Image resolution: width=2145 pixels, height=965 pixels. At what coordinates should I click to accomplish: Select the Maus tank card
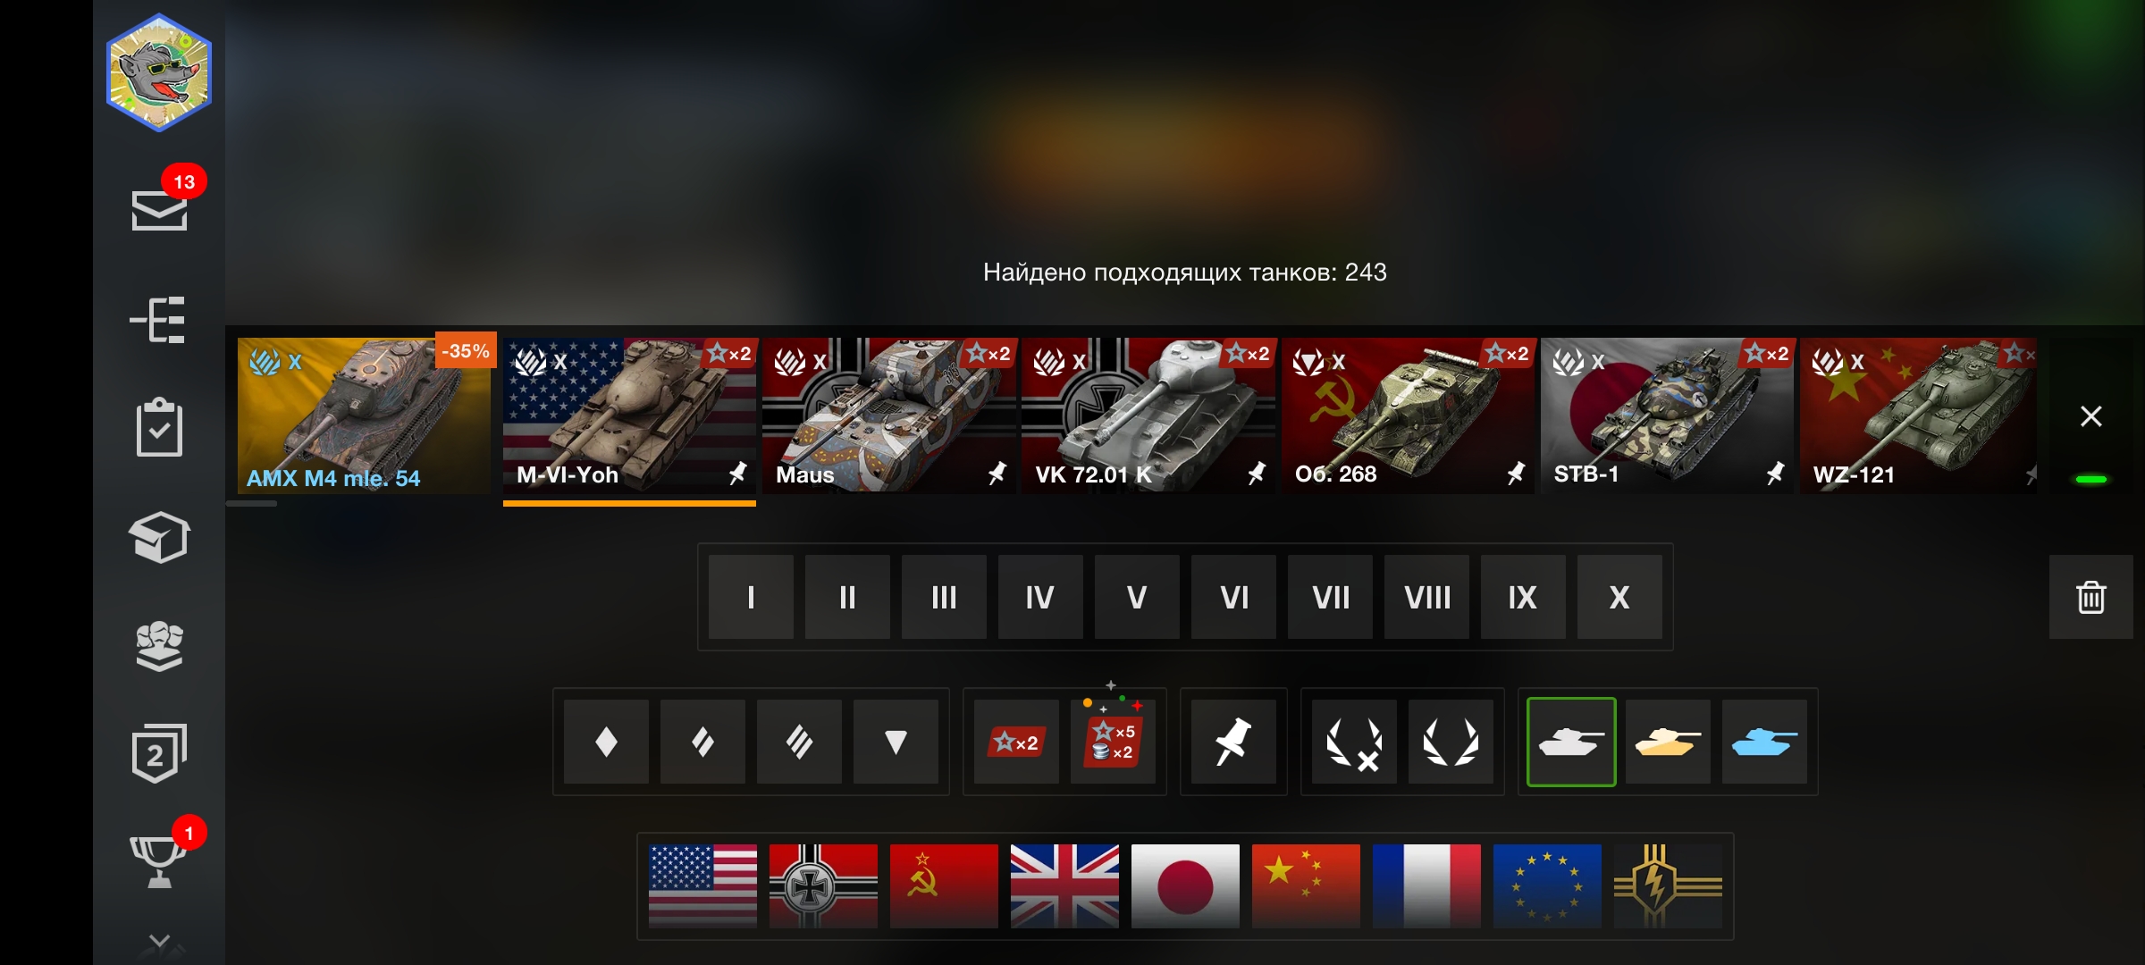[x=889, y=415]
